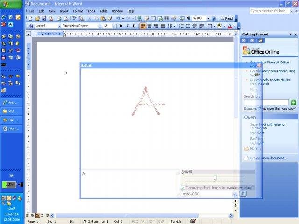Viewport: 299px width, 224px height.
Task: Click 'Create a new document...' link
Action: tap(269, 158)
